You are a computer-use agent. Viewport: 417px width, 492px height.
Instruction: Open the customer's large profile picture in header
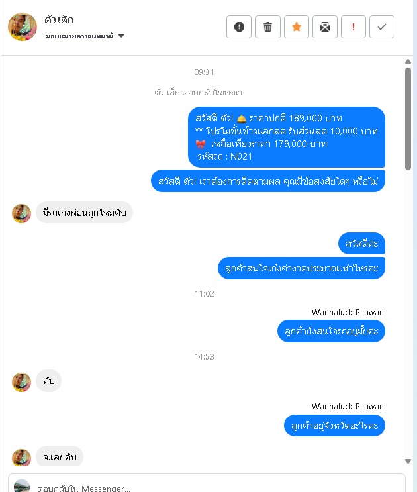click(x=23, y=26)
